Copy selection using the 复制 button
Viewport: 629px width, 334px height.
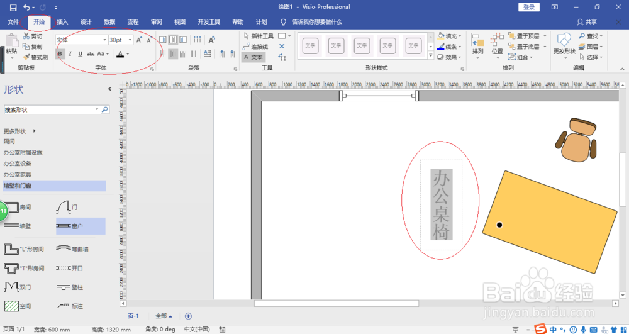pyautogui.click(x=33, y=47)
